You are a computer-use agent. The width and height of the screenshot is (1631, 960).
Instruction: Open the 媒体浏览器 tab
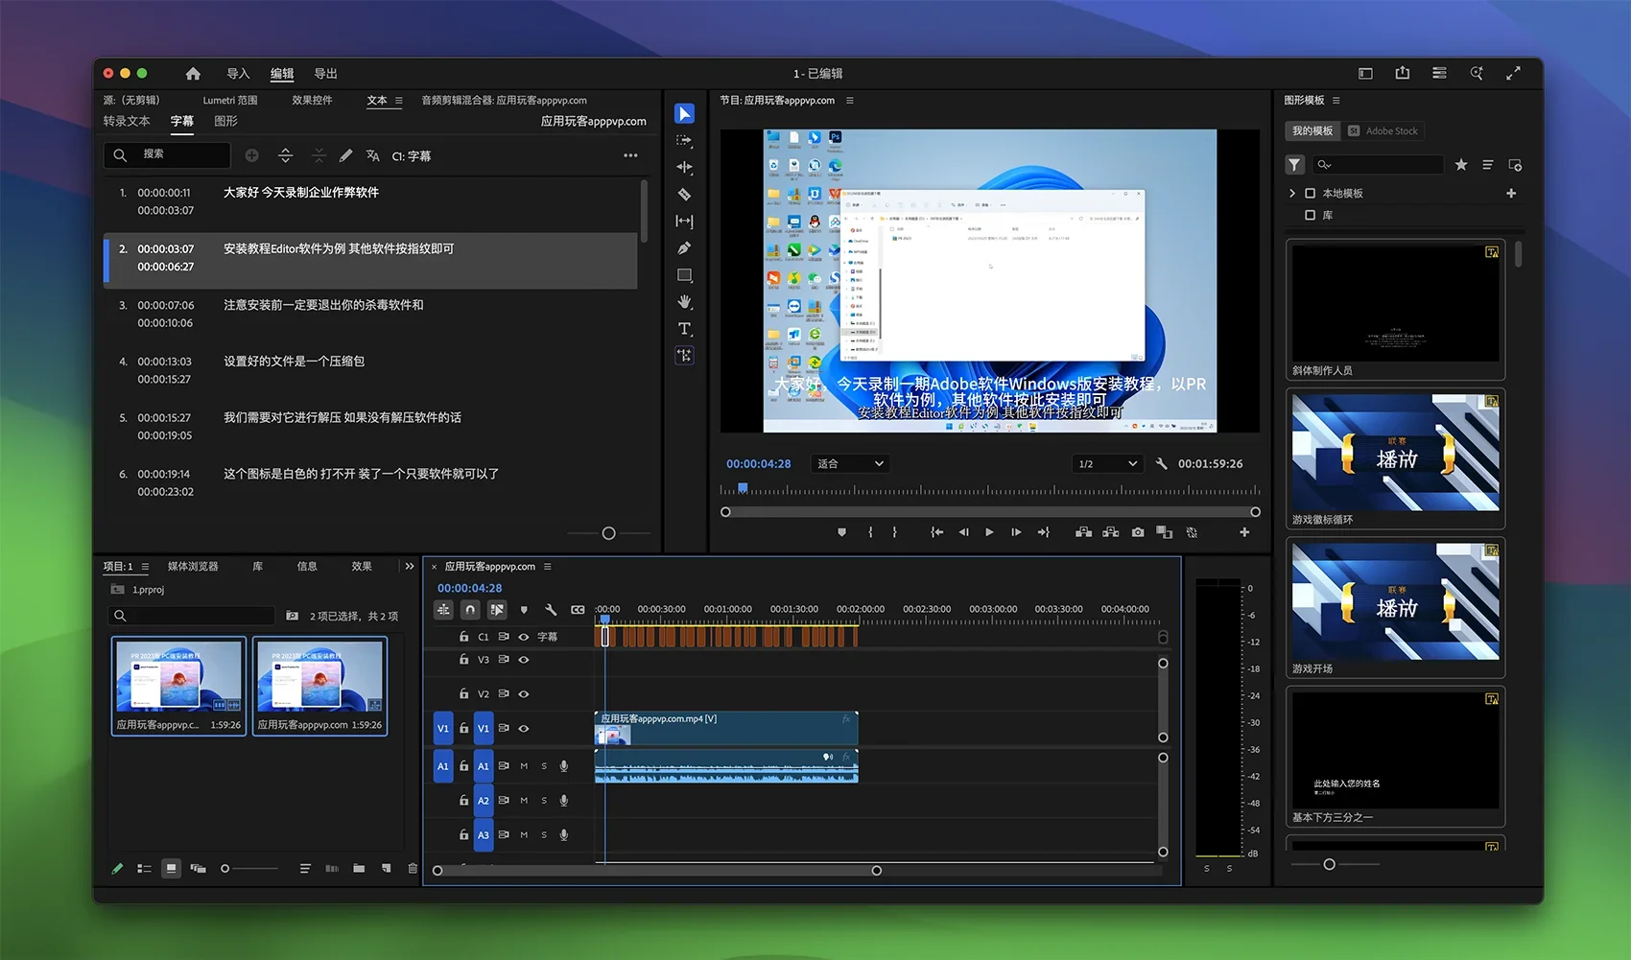pos(193,567)
